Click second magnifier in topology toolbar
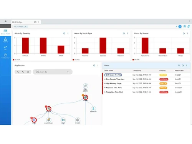Image resolution: width=192 pixels, height=144 pixels. point(23,72)
